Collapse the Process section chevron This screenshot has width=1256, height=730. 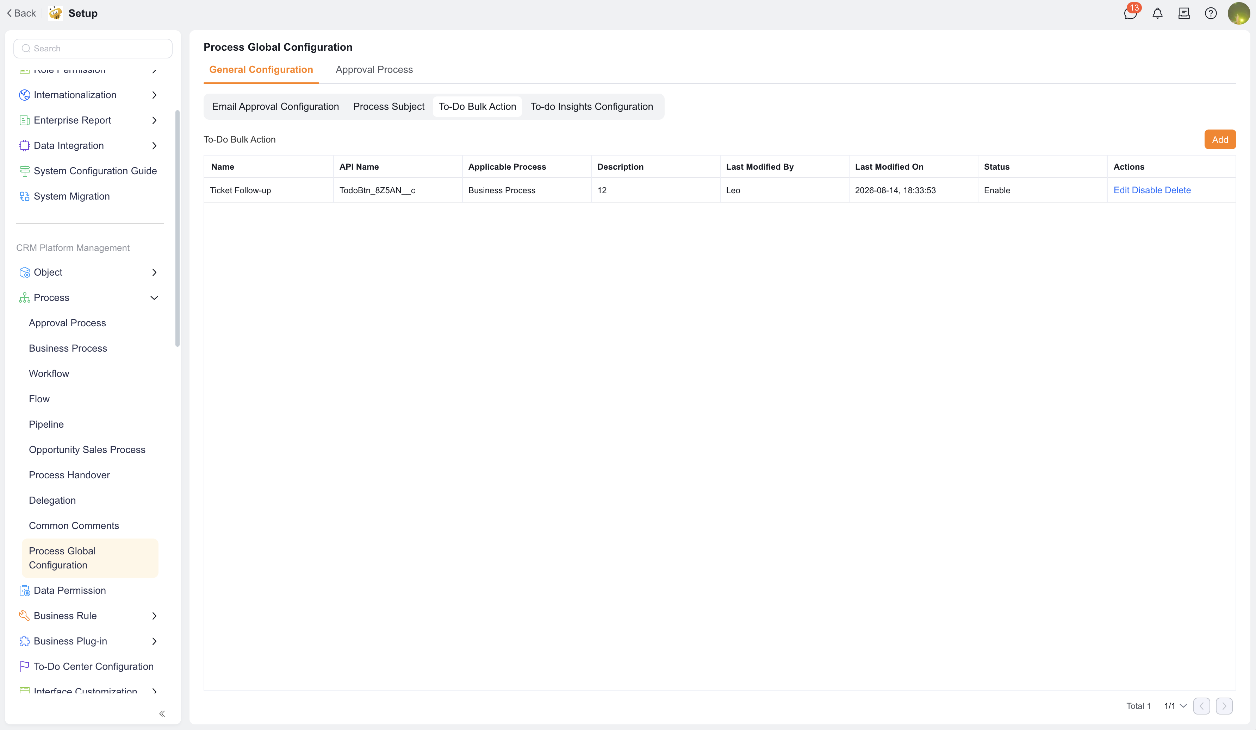(x=155, y=298)
